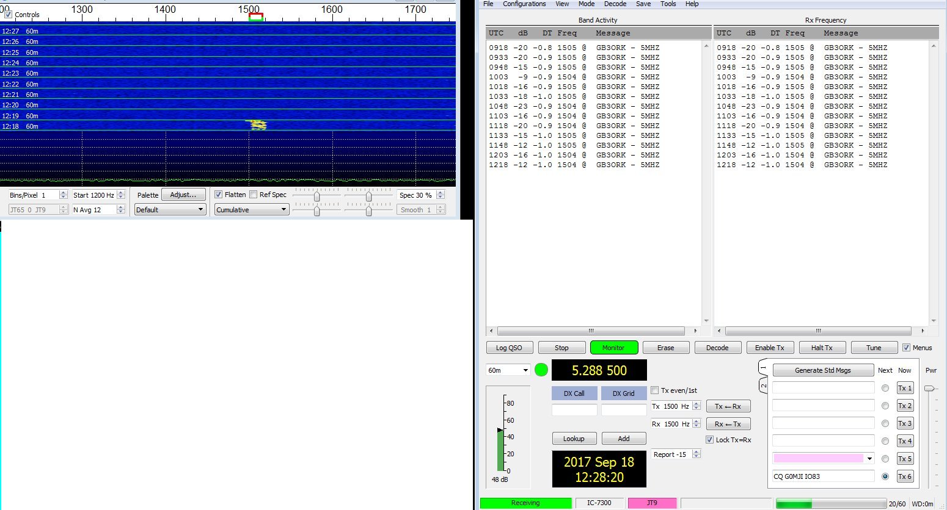Image resolution: width=947 pixels, height=510 pixels.
Task: Click the red-green Rx marker on frequency scale
Action: [256, 17]
